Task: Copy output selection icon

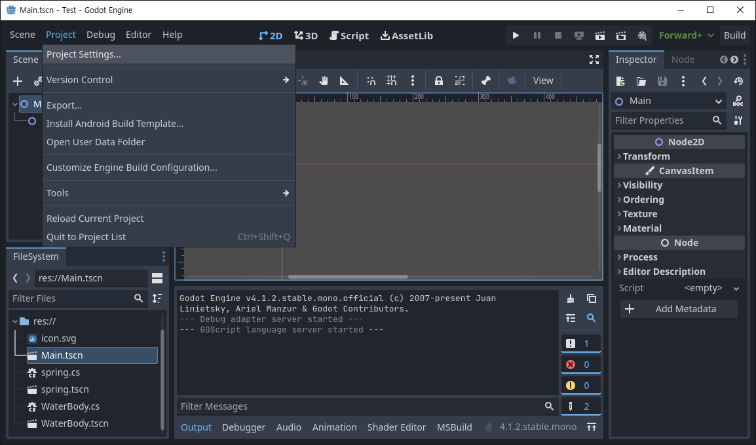Action: (591, 298)
